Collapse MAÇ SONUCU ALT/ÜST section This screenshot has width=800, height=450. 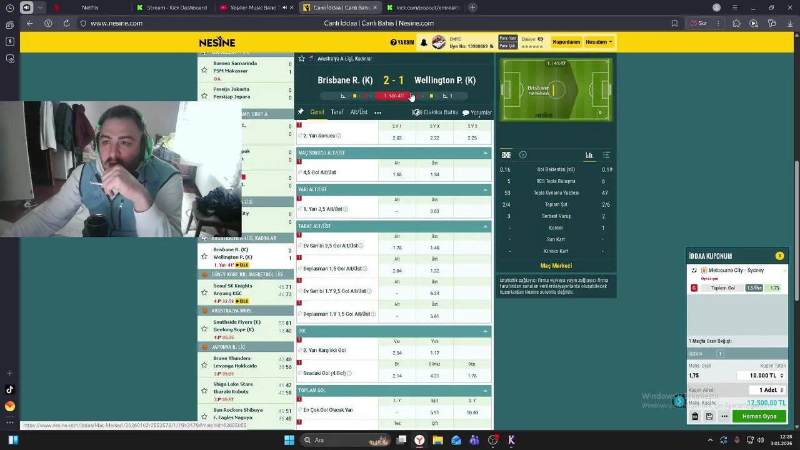coord(485,153)
